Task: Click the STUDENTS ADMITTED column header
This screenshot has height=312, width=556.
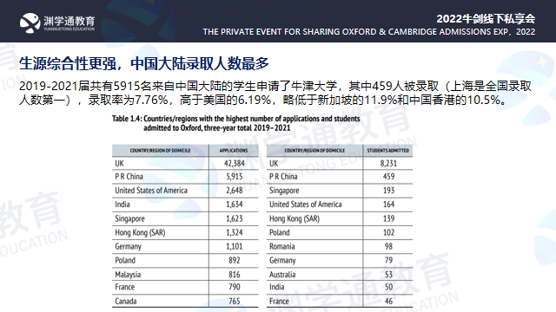Action: (x=388, y=150)
